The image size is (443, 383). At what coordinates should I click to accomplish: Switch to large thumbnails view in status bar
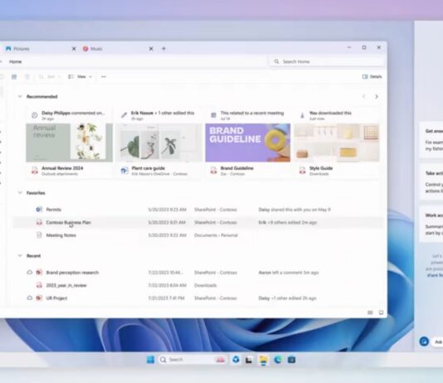[x=381, y=313]
